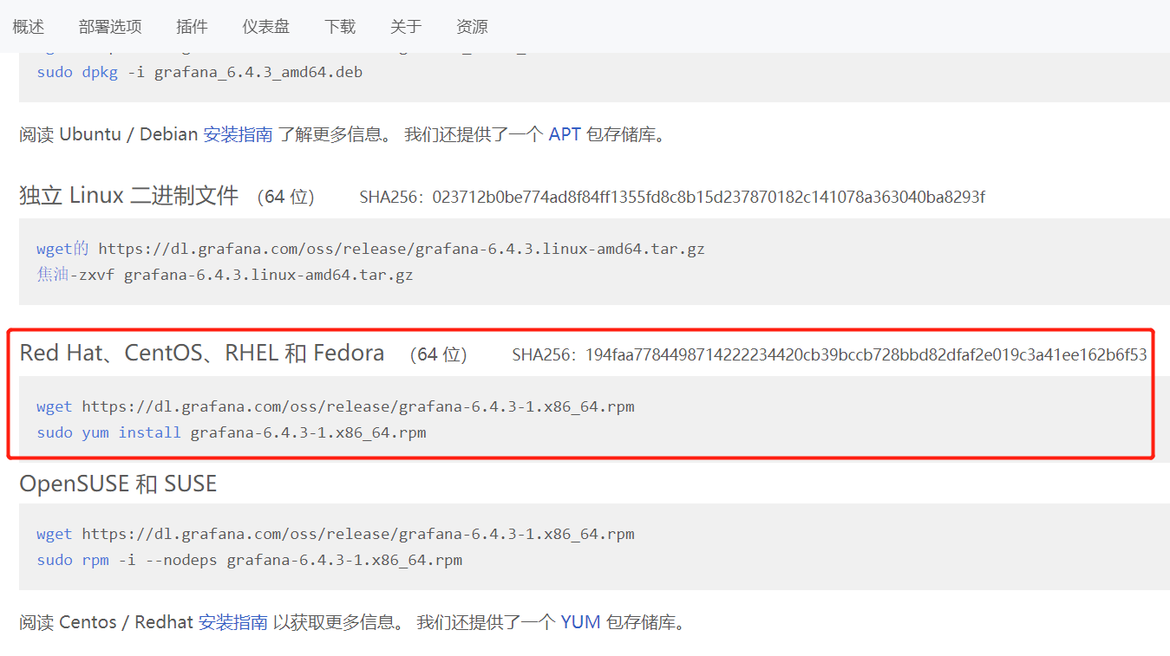Viewport: 1170px width, 656px height.
Task: Go to the 插件 tab
Action: (192, 27)
